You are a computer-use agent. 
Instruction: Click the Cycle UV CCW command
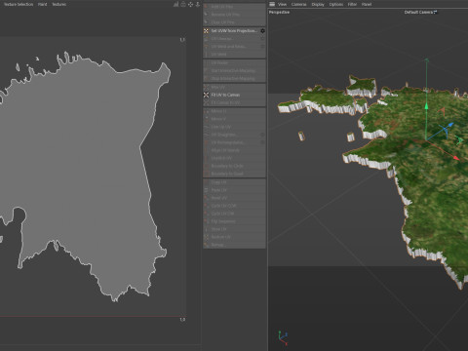pyautogui.click(x=234, y=206)
